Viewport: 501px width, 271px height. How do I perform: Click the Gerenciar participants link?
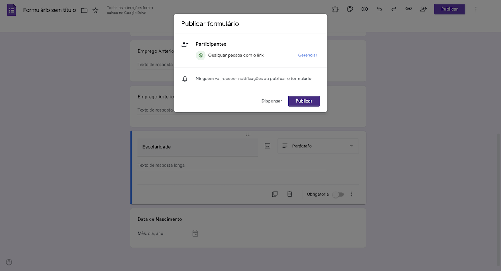(x=308, y=55)
